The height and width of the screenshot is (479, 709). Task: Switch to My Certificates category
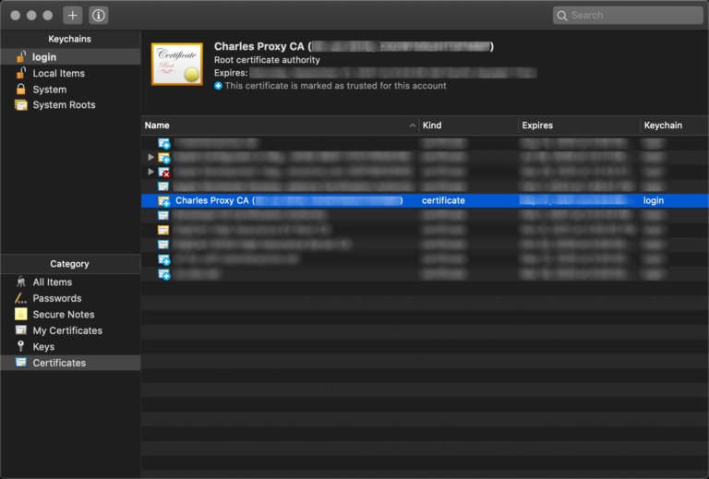[x=67, y=330]
